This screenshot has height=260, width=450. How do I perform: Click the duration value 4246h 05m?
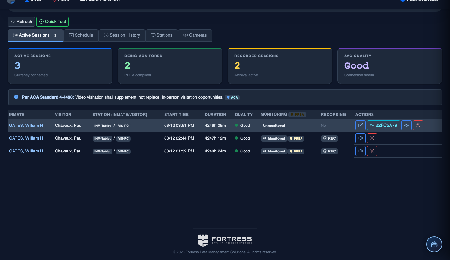[x=215, y=125]
